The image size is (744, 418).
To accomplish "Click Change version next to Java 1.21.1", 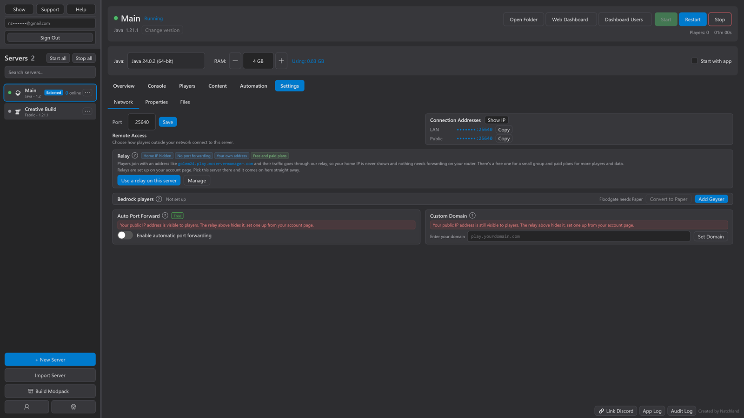I will click(x=162, y=30).
